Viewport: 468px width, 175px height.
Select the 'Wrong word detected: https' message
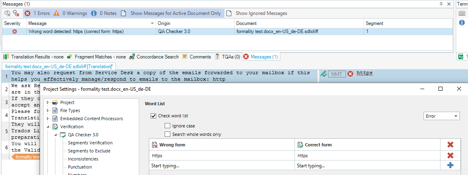(76, 31)
